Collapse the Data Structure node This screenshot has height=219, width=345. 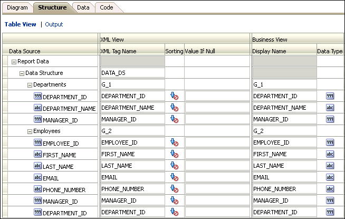(22, 73)
